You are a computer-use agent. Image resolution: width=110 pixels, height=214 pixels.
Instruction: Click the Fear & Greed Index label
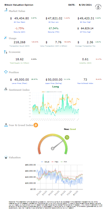coord(86,83)
